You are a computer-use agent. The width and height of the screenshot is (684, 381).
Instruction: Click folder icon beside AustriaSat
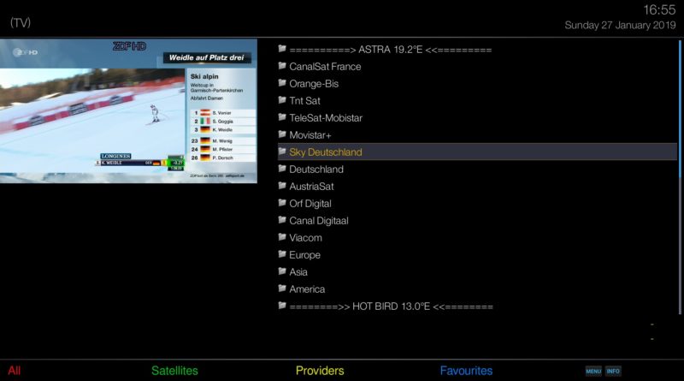282,185
